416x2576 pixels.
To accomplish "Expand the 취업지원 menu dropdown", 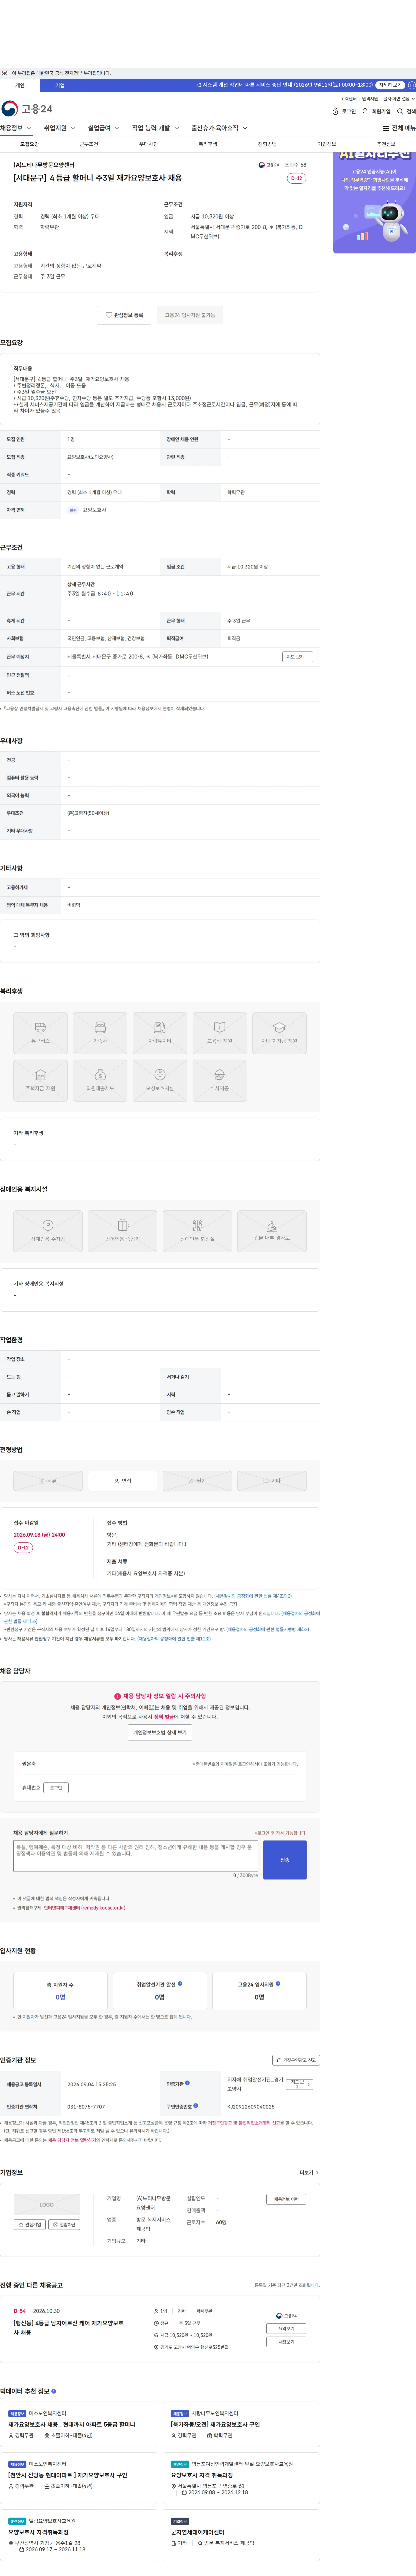I will pos(60,128).
